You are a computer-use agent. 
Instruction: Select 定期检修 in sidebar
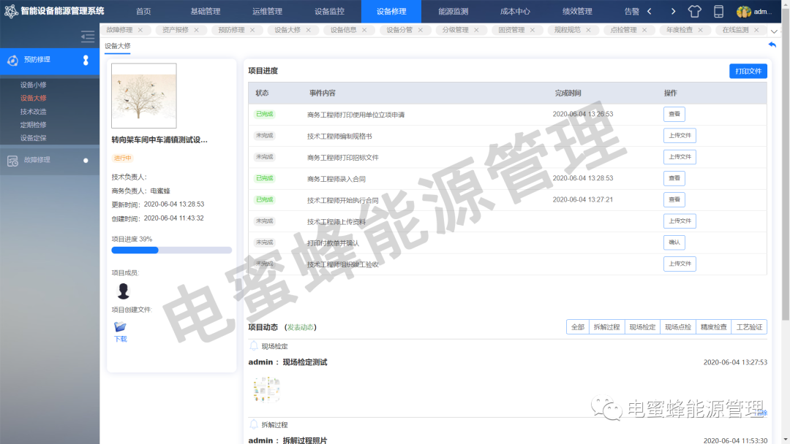33,125
